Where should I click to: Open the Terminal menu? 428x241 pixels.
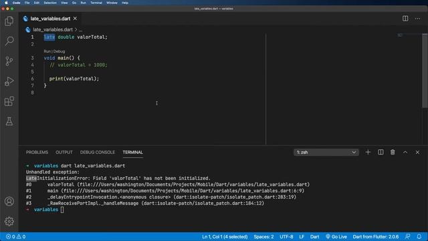[96, 3]
